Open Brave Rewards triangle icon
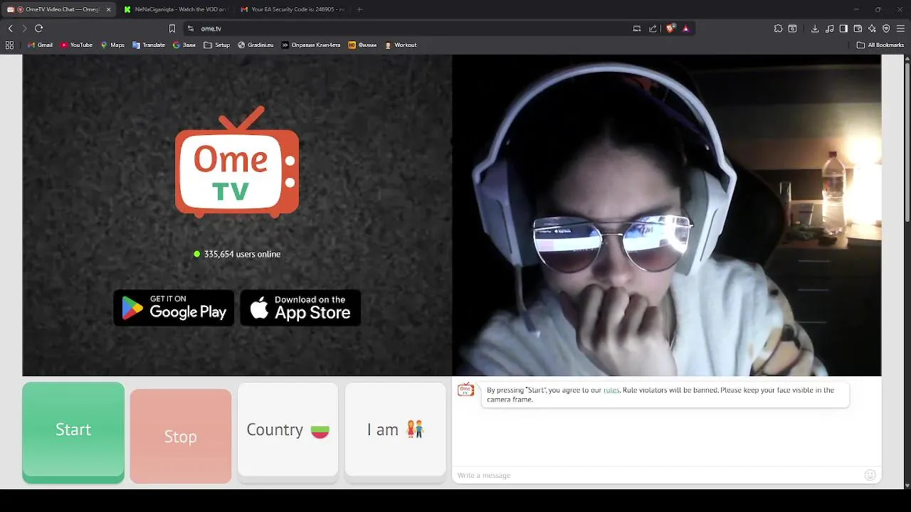The width and height of the screenshot is (911, 512). (685, 28)
